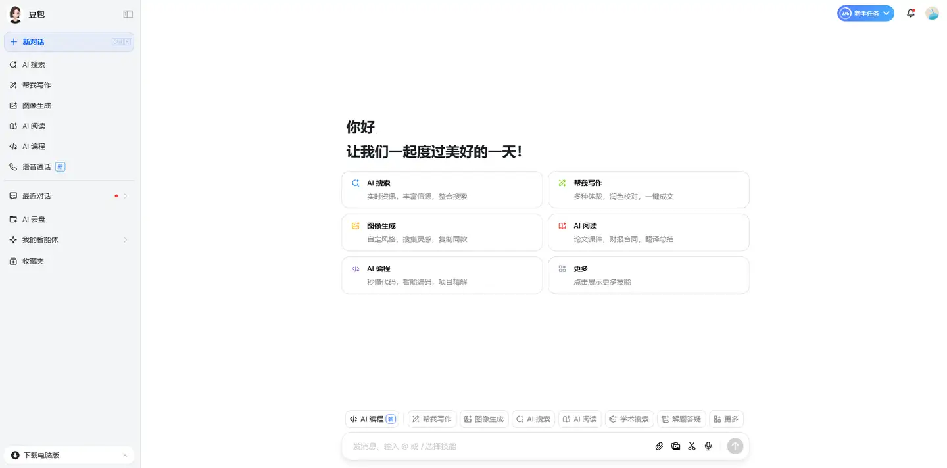Open the 图像生成 card

(x=442, y=233)
